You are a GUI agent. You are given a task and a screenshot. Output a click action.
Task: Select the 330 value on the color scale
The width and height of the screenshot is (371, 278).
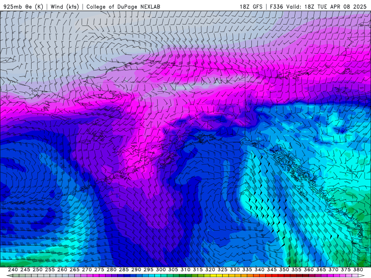coord(235,270)
